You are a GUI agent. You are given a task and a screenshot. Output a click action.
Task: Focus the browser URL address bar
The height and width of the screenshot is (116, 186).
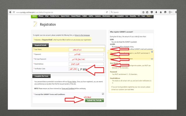60,12
